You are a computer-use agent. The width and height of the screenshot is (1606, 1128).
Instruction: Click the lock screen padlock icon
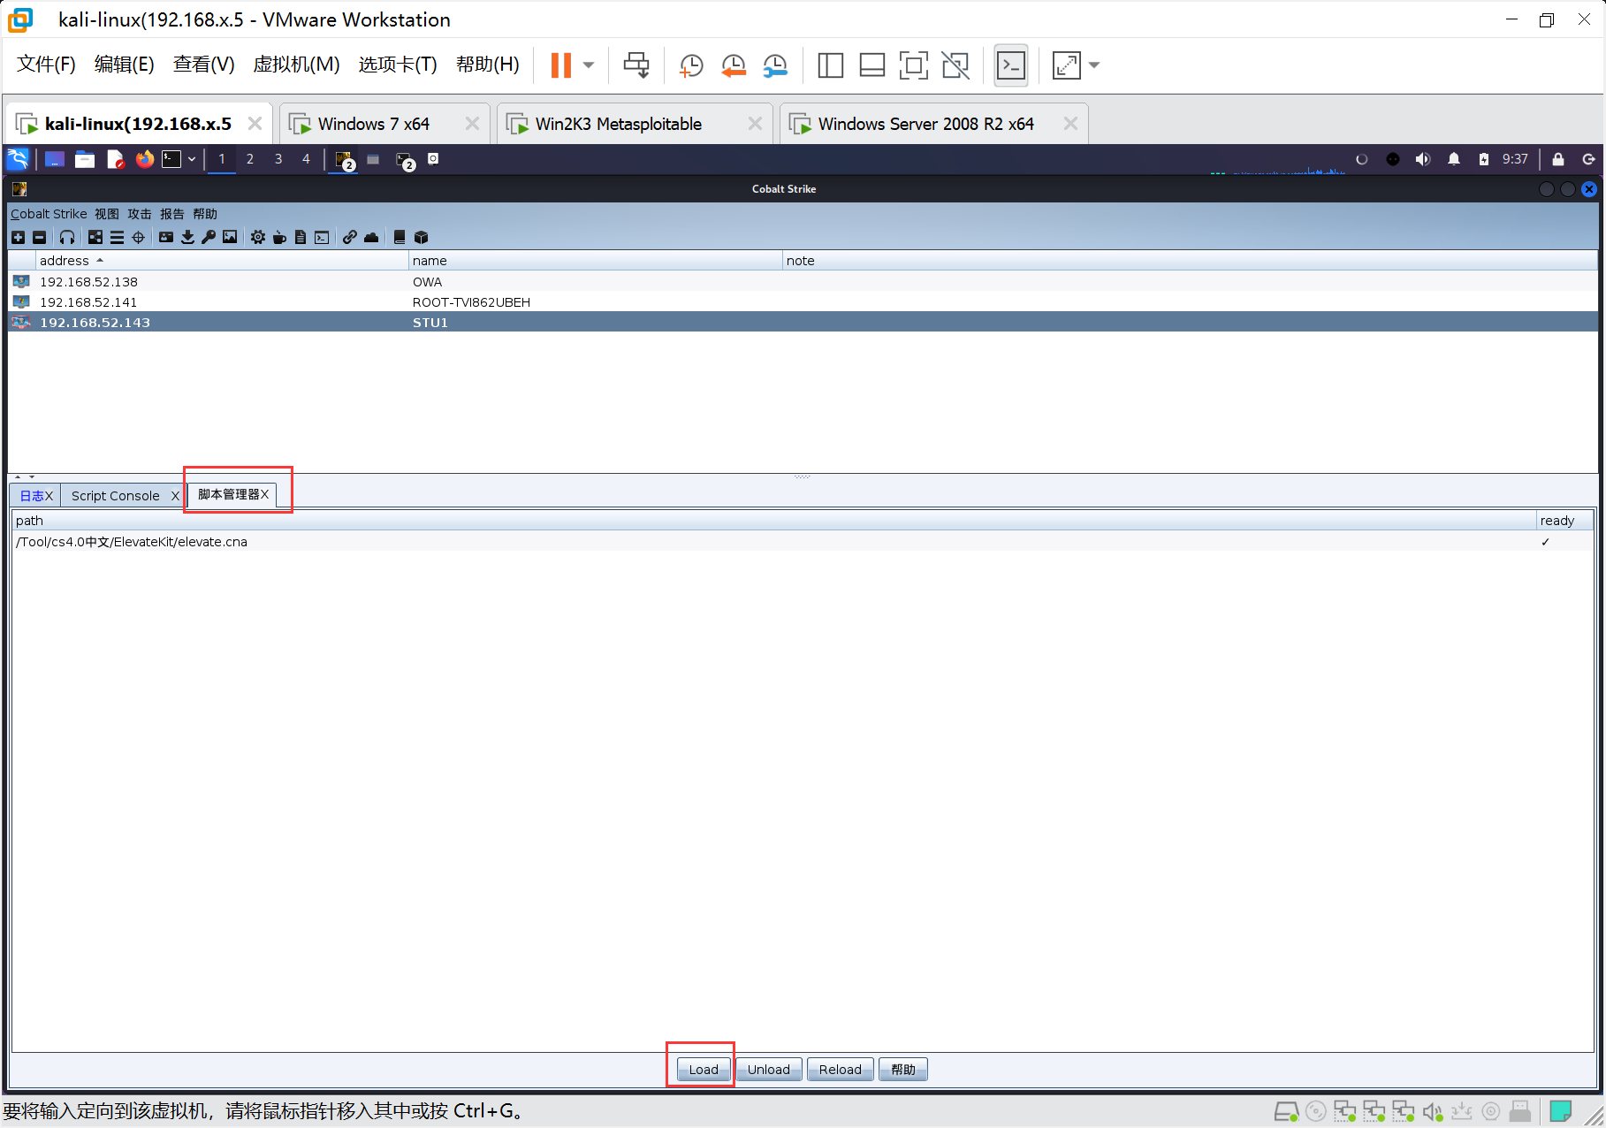pyautogui.click(x=1558, y=159)
